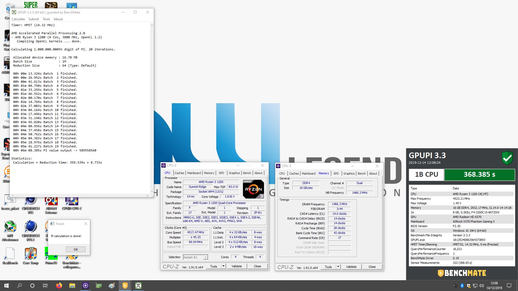518x291 pixels.
Task: Open Task View on taskbar
Action: pos(45,286)
